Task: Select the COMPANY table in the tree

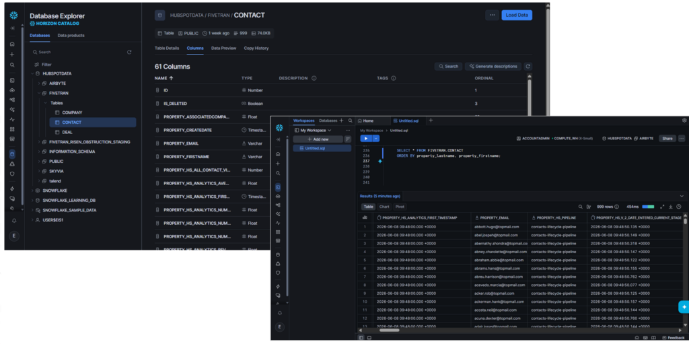Action: click(x=72, y=112)
